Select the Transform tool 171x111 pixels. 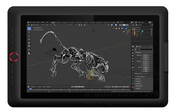(x=29, y=46)
